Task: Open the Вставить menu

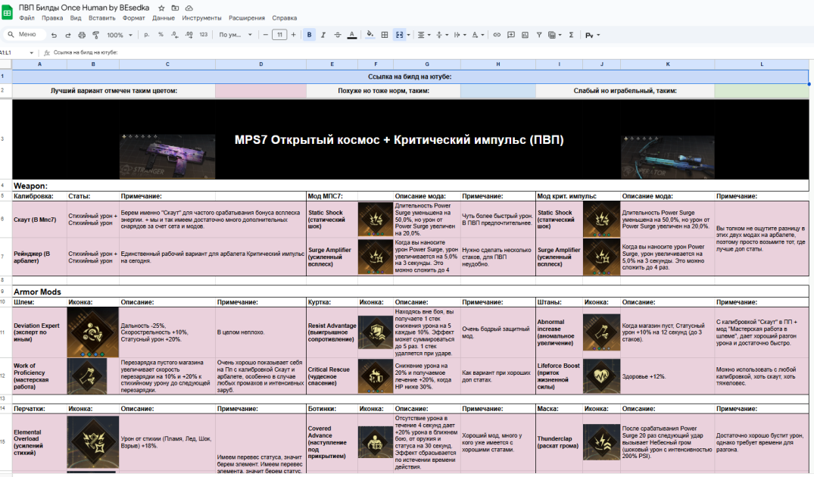Action: point(101,17)
